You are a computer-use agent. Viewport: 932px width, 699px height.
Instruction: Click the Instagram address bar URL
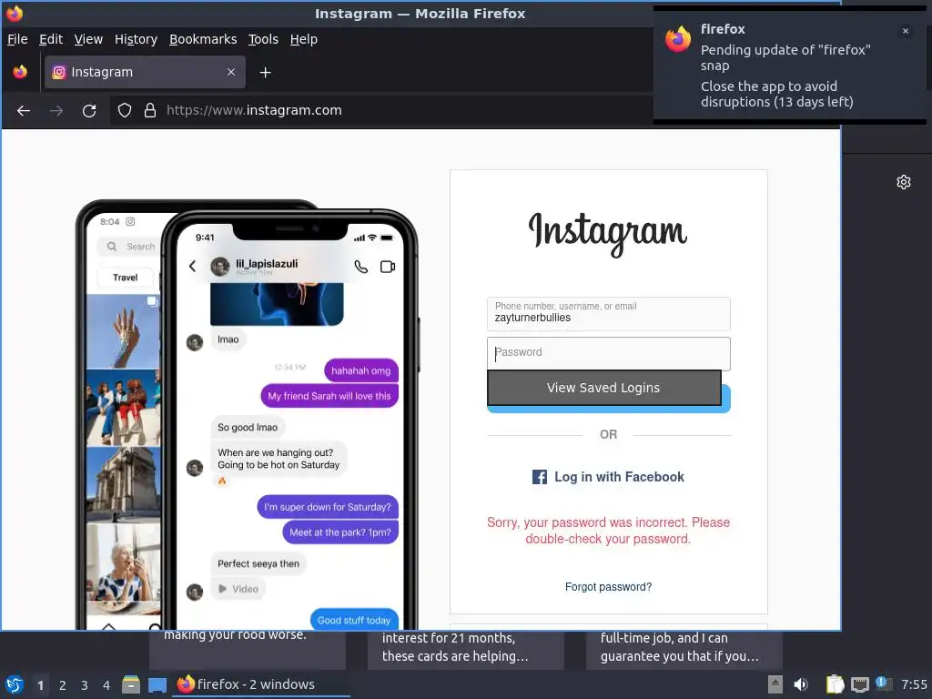pos(254,110)
